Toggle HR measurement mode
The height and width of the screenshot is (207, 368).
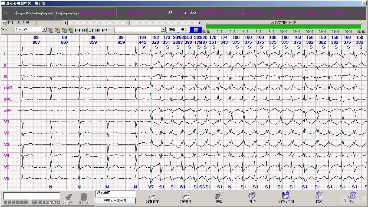98,30
